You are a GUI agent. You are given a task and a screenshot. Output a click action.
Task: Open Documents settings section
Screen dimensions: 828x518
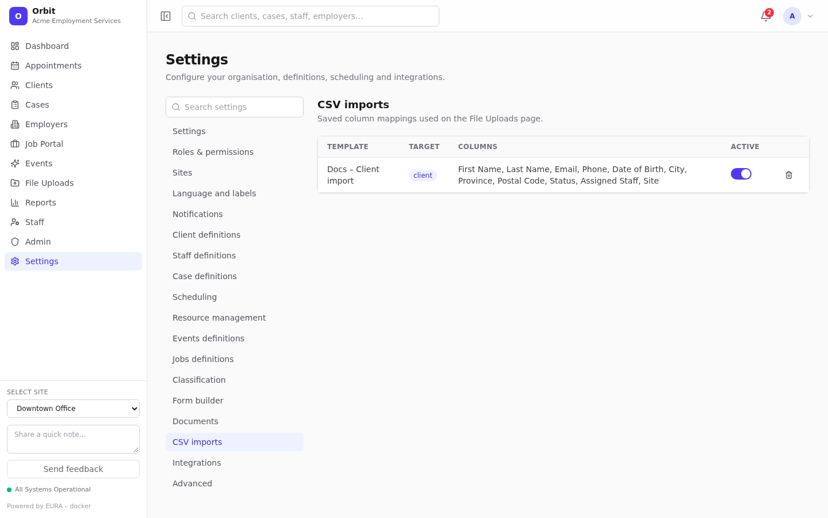click(x=235, y=421)
